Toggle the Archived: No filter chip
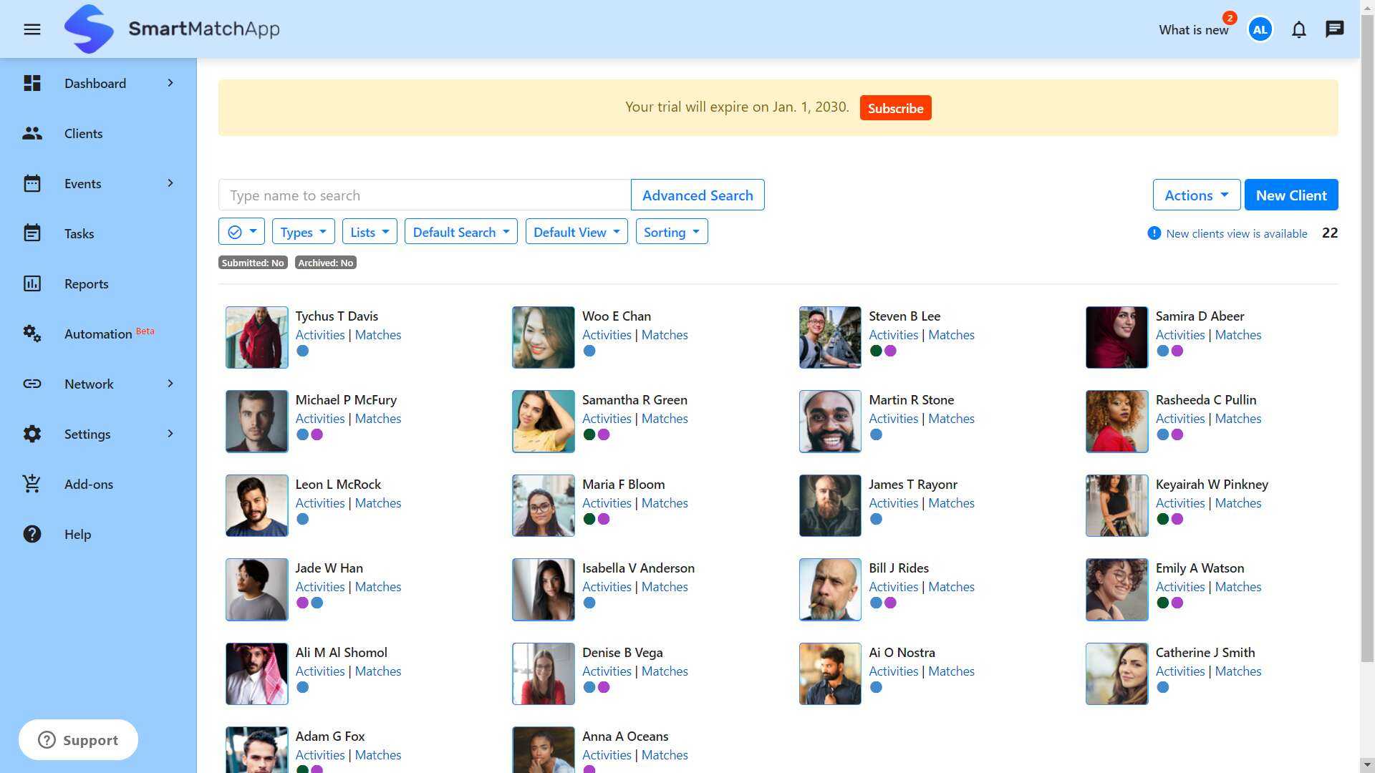1375x773 pixels. pyautogui.click(x=326, y=263)
